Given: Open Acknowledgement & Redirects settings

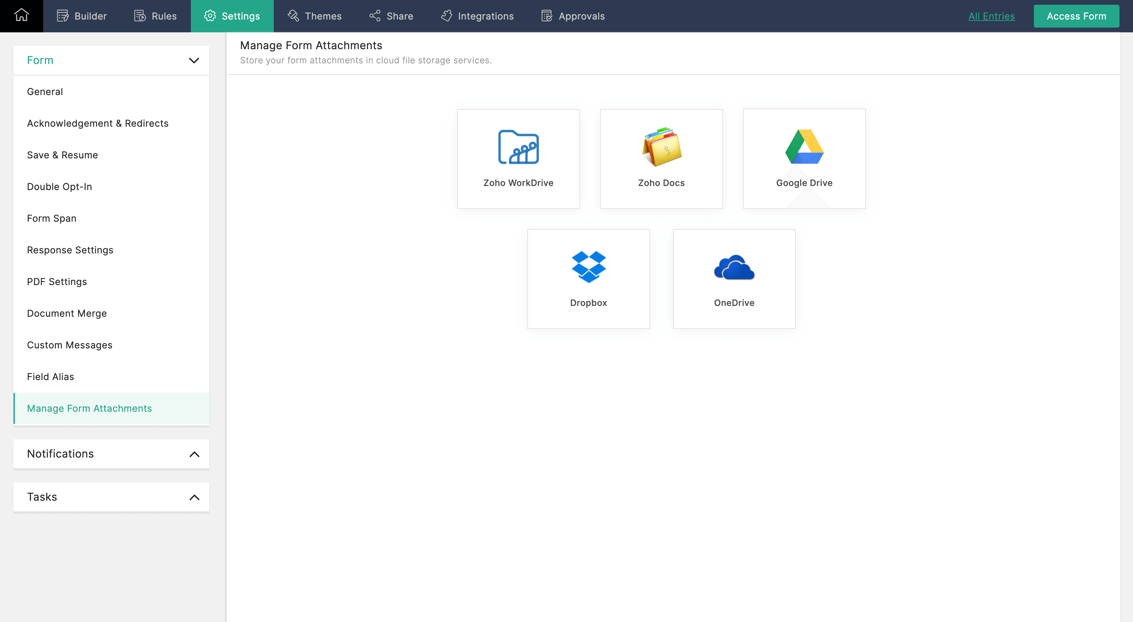Looking at the screenshot, I should (111, 123).
